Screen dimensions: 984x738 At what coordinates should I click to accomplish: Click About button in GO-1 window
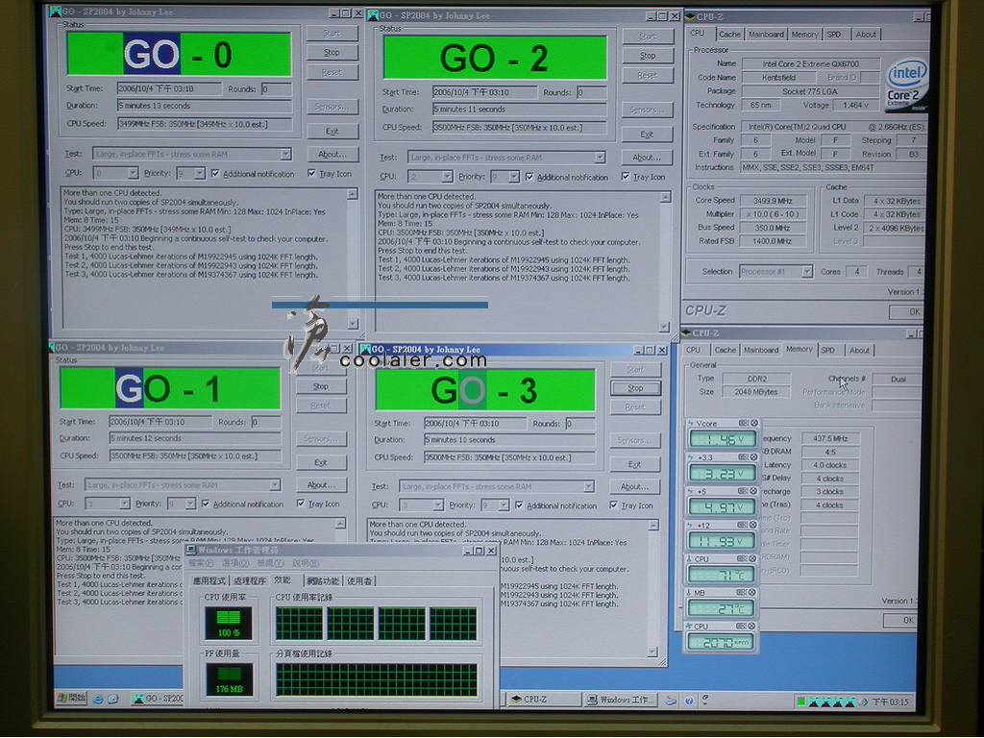click(321, 485)
